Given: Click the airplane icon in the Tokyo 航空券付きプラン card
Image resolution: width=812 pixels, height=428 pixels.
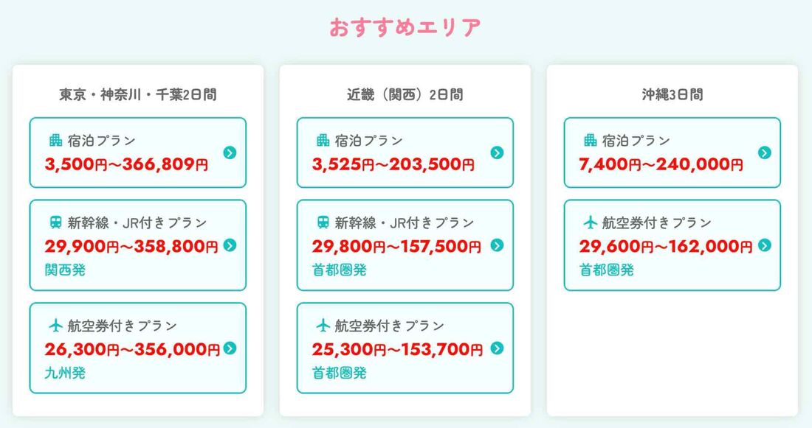Looking at the screenshot, I should [56, 326].
